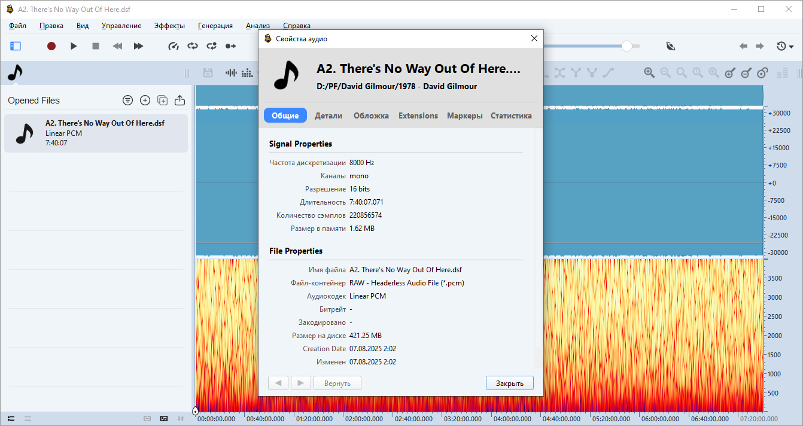Screen dimensions: 803x426
Task: Click the Fast Forward button
Action: (x=138, y=46)
